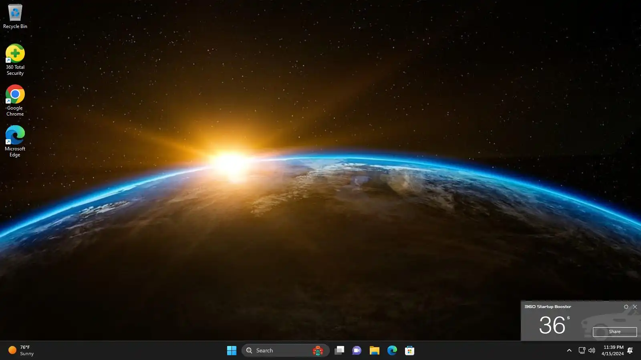Open the notification center bell icon
641x360 pixels.
tap(630, 350)
